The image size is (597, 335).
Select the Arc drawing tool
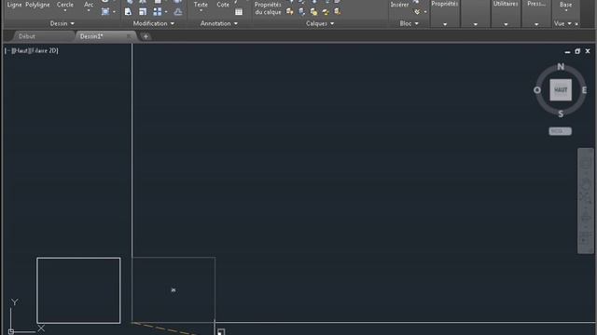click(89, 5)
